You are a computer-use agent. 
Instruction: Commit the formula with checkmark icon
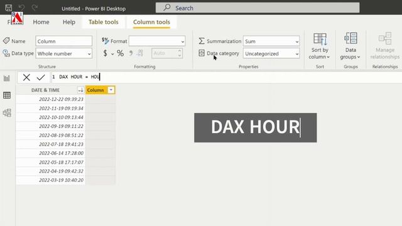click(x=41, y=77)
